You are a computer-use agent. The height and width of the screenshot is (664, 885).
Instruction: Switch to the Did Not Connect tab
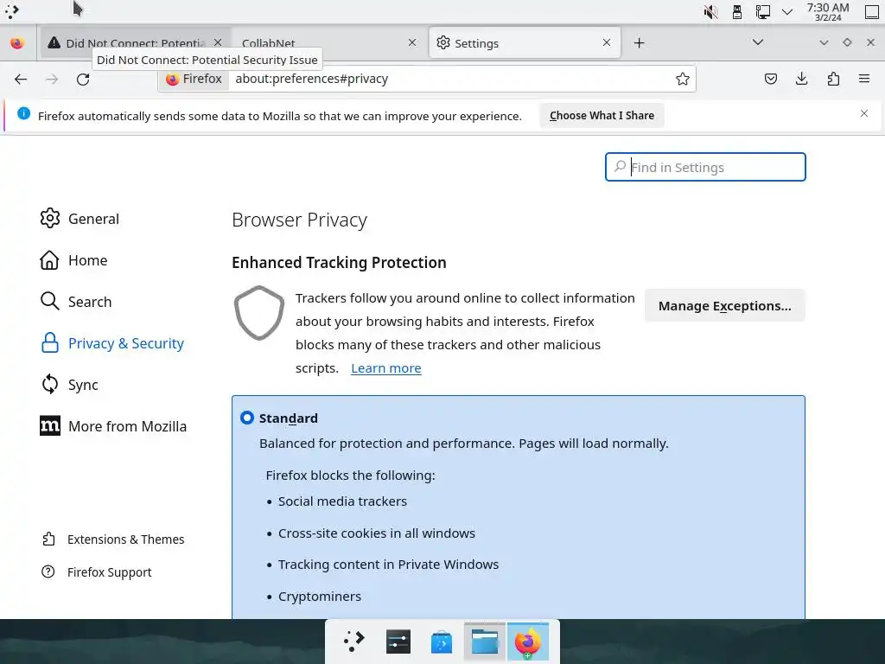[x=136, y=43]
